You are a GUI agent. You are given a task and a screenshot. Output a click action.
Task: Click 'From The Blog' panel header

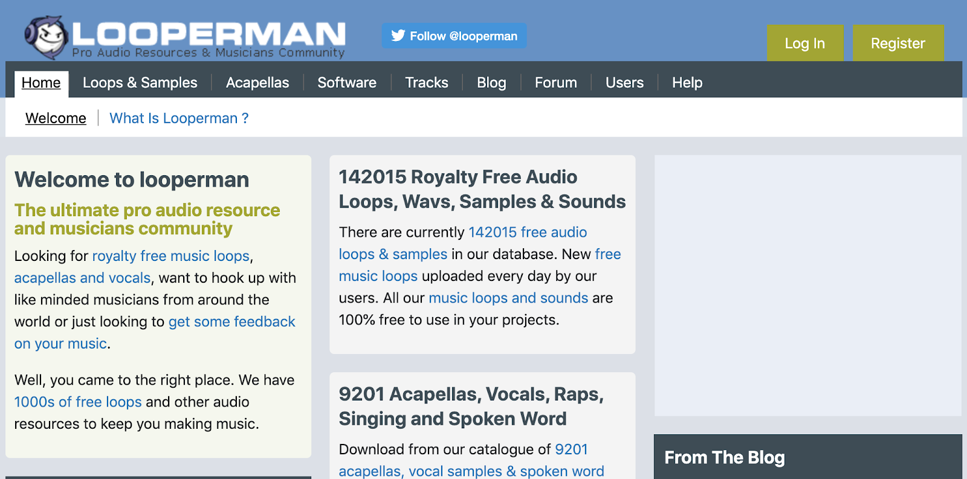[x=808, y=457]
